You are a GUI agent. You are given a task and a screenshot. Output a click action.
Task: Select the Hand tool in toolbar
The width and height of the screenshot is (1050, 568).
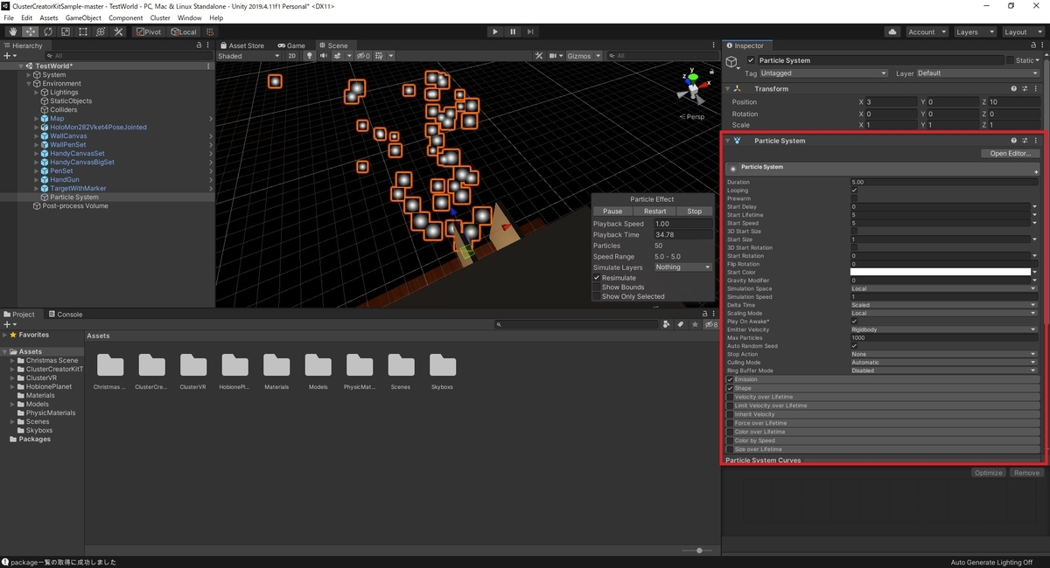click(x=13, y=32)
